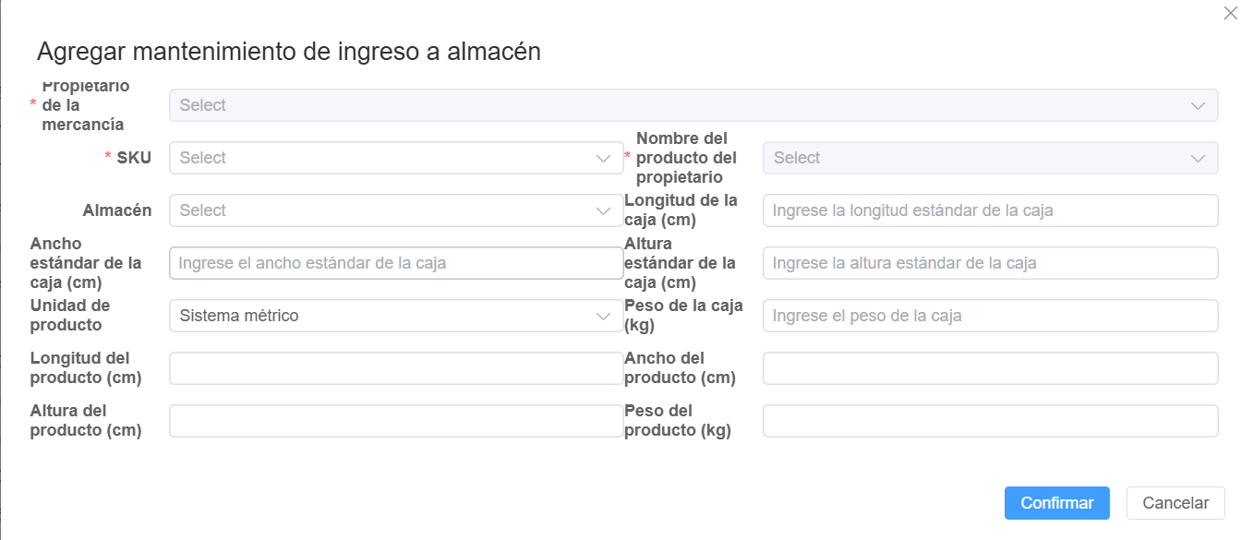This screenshot has height=540, width=1241.
Task: Expand the Propietario de la mercancía chevron
Action: (x=1198, y=105)
